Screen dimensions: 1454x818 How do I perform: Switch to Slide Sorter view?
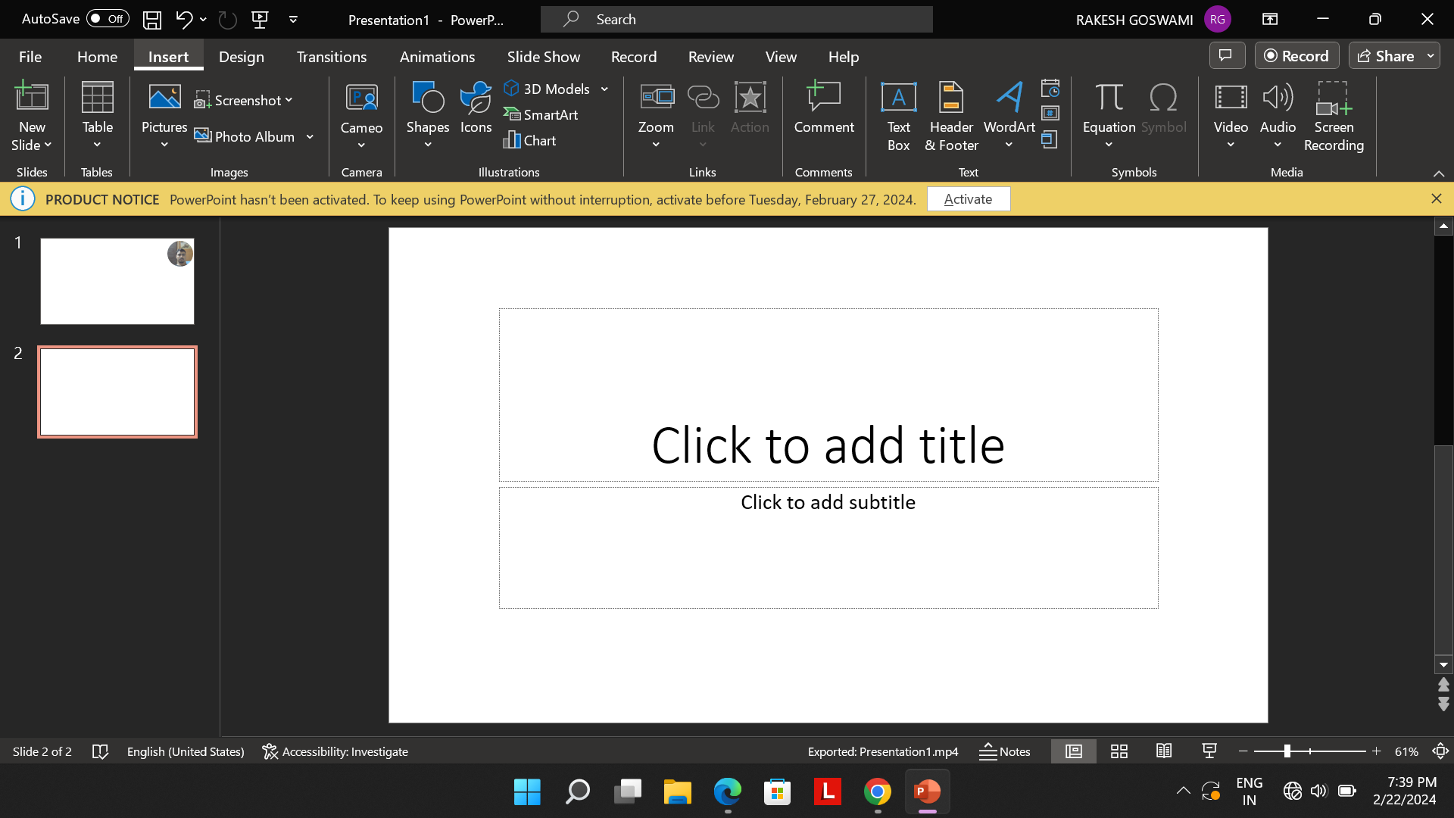[1119, 751]
